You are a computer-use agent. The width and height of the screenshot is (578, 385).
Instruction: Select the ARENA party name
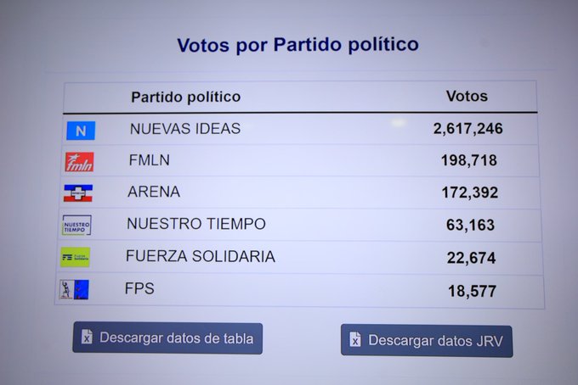tap(154, 192)
